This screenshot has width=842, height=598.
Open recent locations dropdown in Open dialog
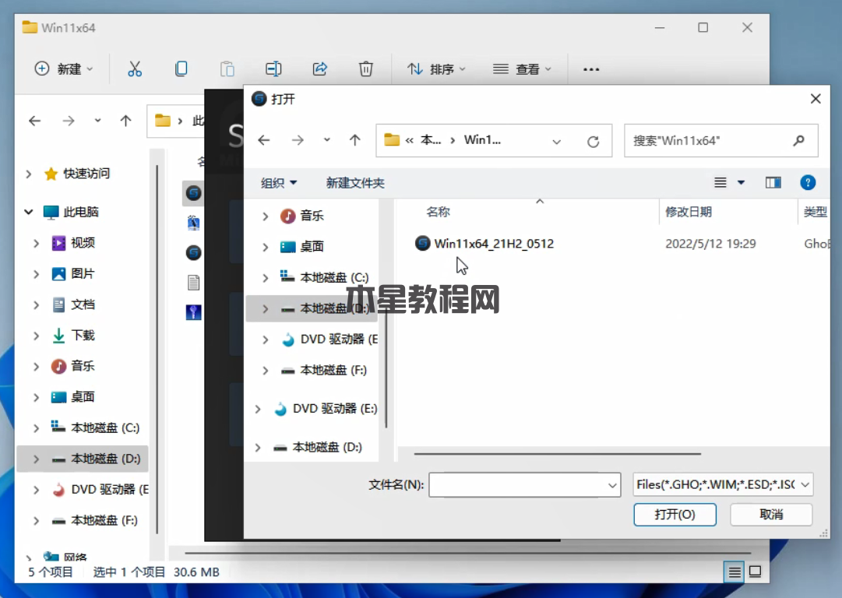point(326,141)
